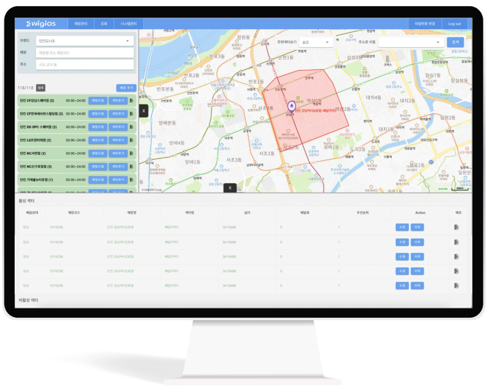Click 매장수정 for 던킨 NC서면점
The width and height of the screenshot is (489, 387).
(x=98, y=153)
